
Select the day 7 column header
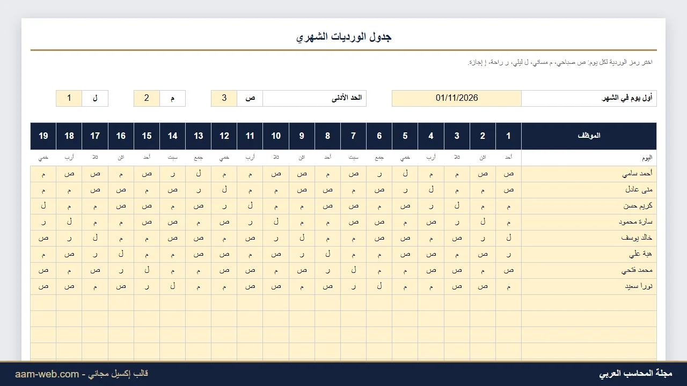tap(353, 136)
